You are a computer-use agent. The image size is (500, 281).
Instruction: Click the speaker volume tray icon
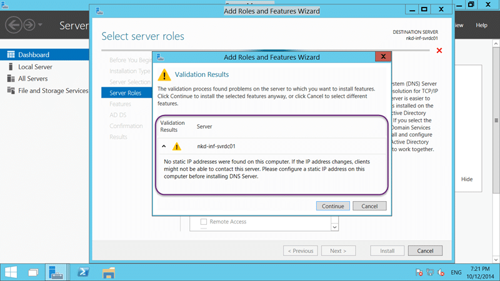(441, 272)
